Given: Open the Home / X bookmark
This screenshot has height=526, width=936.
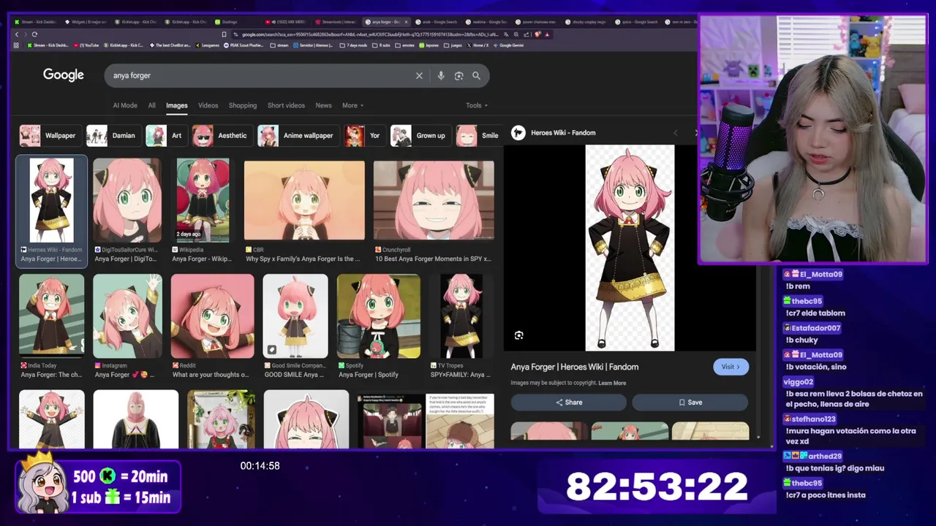Looking at the screenshot, I should click(x=477, y=45).
